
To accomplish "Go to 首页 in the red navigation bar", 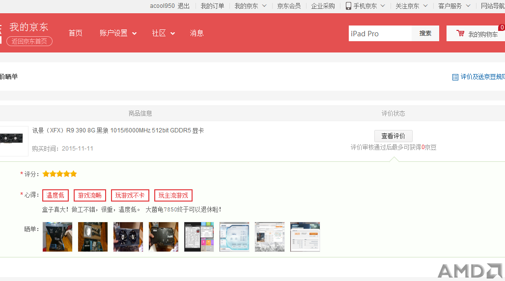I will coord(75,33).
